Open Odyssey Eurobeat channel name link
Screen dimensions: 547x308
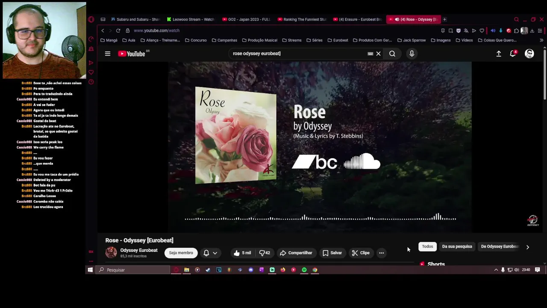(x=139, y=250)
